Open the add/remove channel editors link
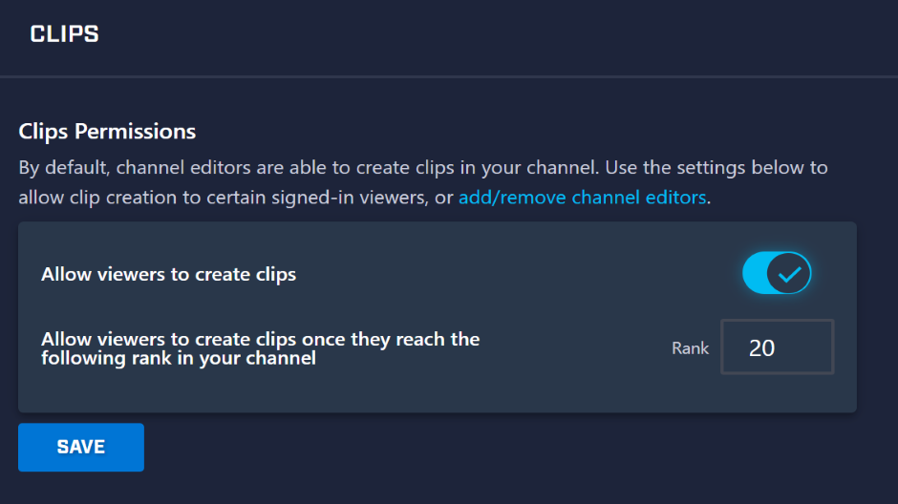Screen dimensions: 898x504 click(582, 198)
